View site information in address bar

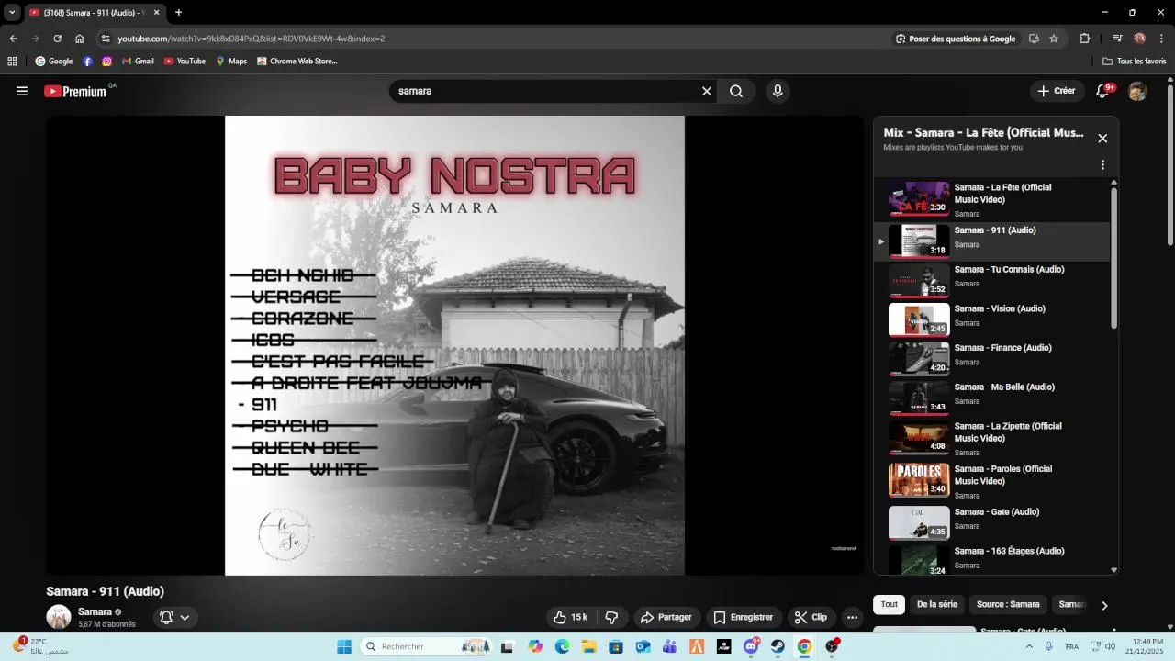click(106, 39)
